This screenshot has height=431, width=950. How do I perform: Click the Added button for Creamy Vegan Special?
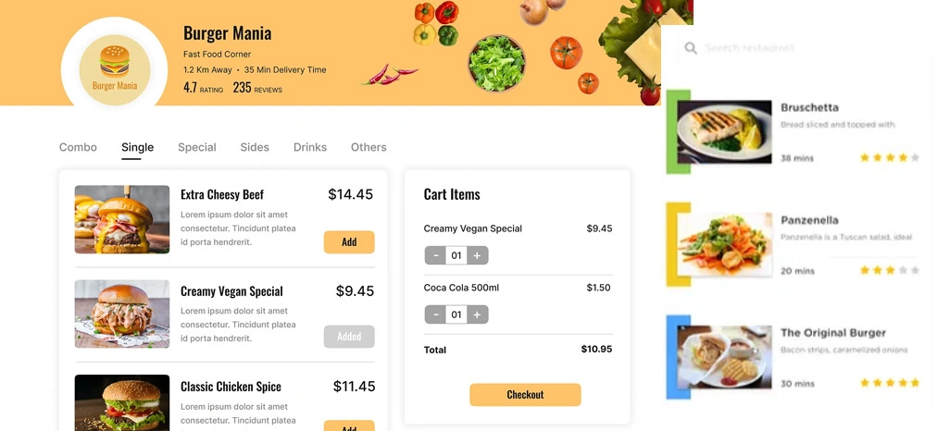tap(349, 337)
